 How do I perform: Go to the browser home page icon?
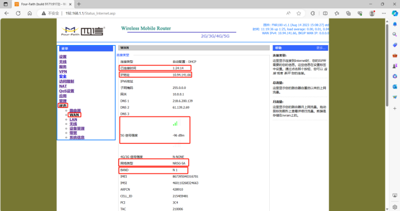point(30,13)
